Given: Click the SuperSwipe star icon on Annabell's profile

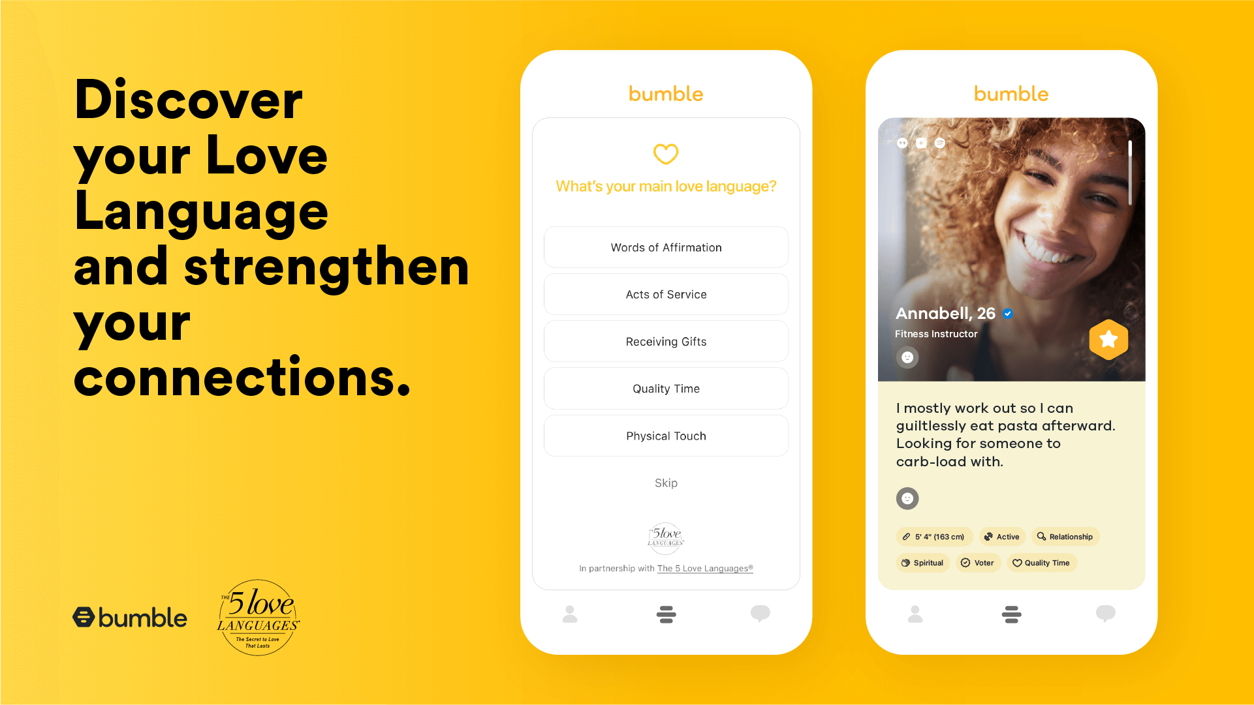Looking at the screenshot, I should pos(1109,338).
